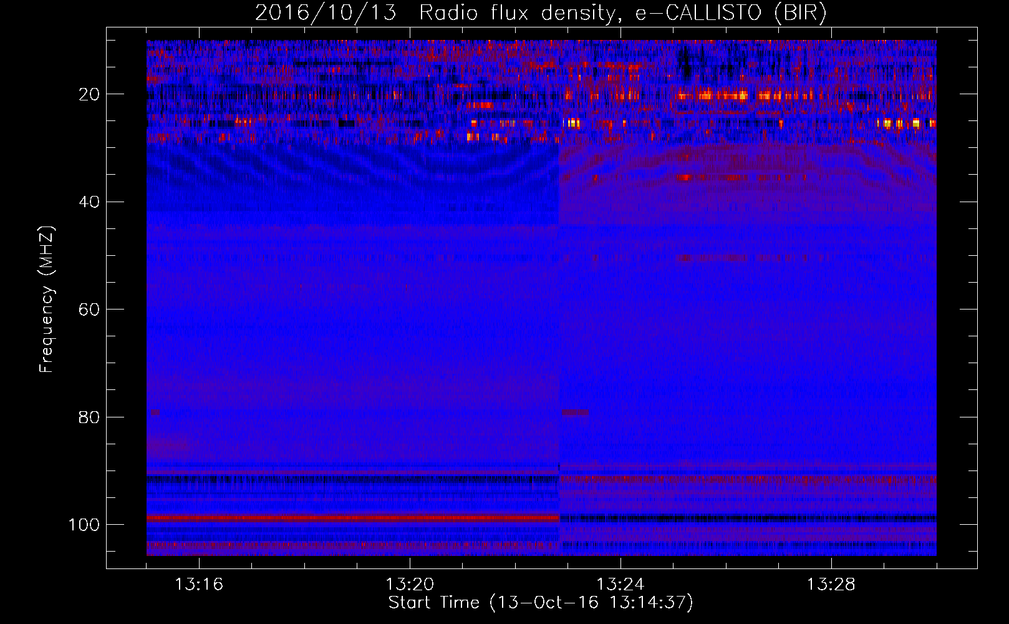Screen dimensions: 1009x624
Task: Click the '80' frequency tick label
Action: [x=89, y=417]
